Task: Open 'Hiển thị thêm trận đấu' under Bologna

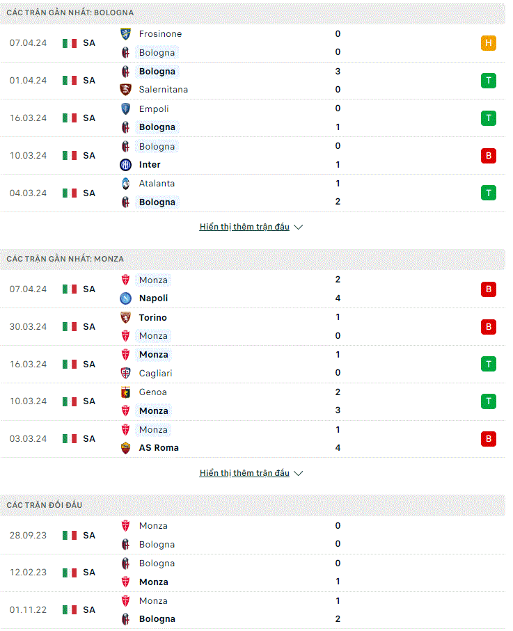Action: (244, 227)
